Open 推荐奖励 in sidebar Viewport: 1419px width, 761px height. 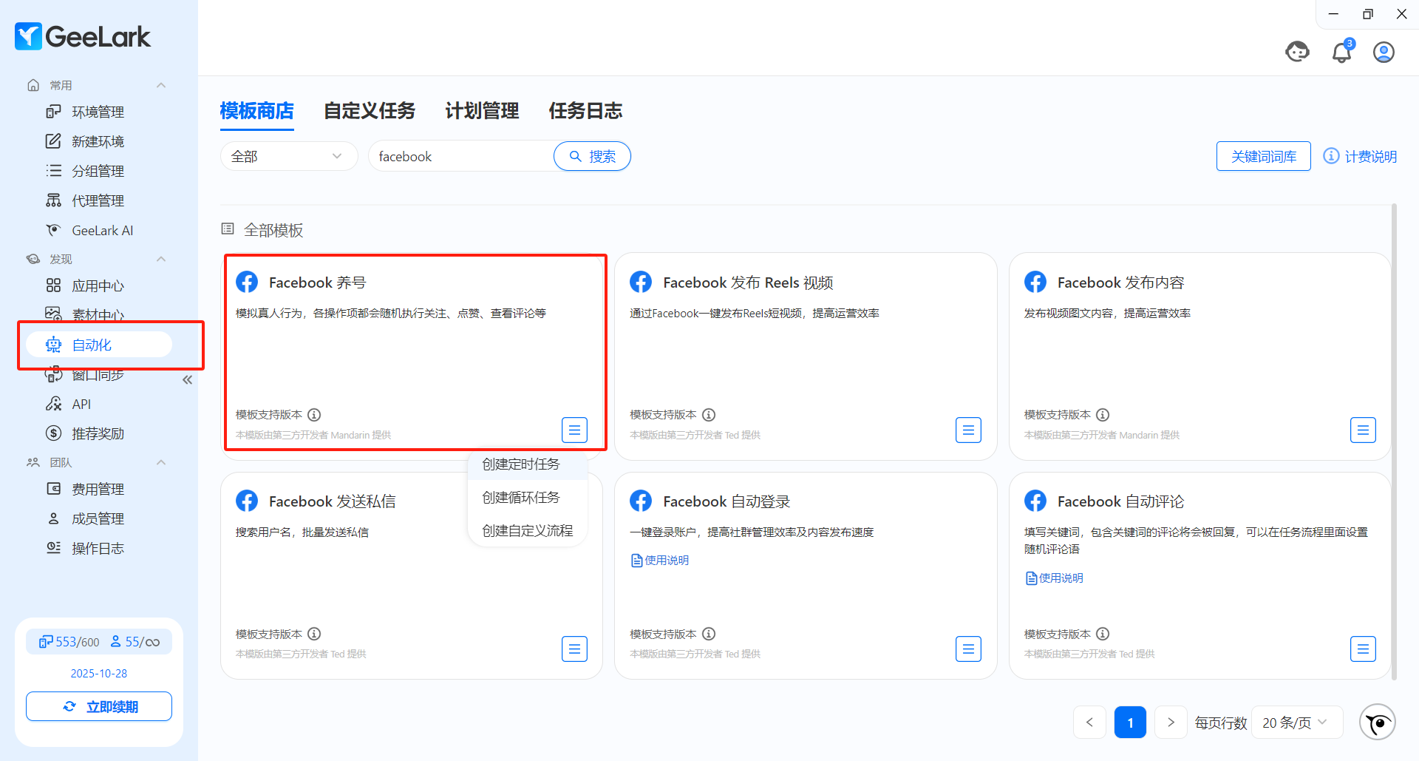(x=98, y=433)
